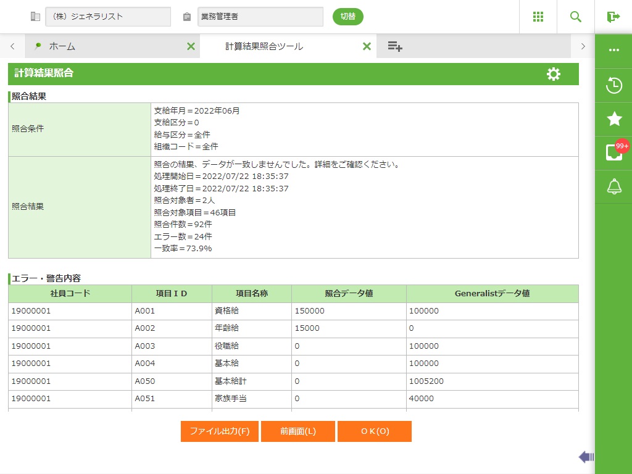Click the logout door icon
Image resolution: width=632 pixels, height=474 pixels.
point(613,17)
